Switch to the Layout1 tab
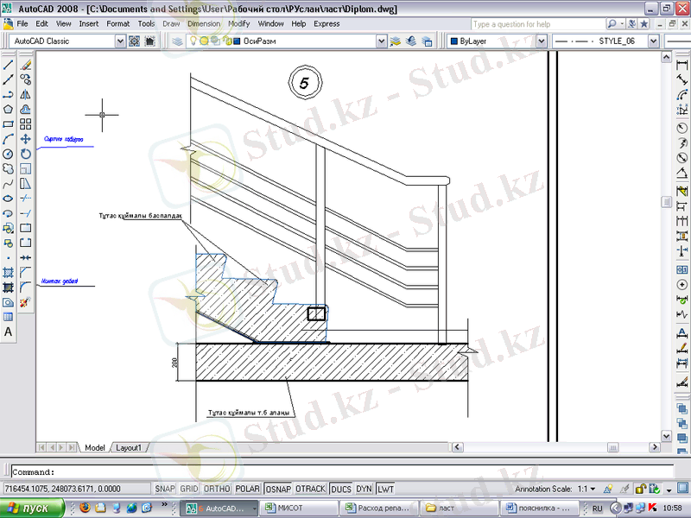The height and width of the screenshot is (518, 691). [x=129, y=448]
